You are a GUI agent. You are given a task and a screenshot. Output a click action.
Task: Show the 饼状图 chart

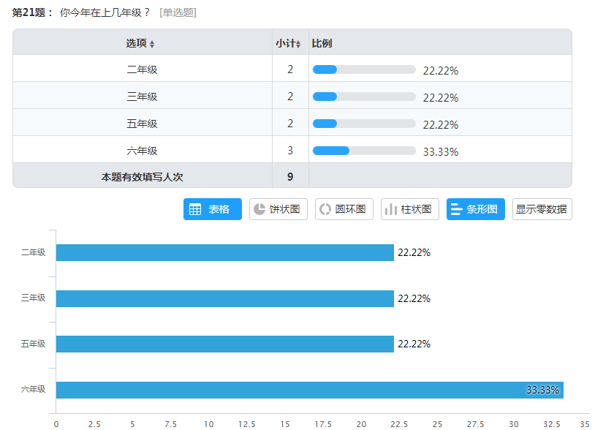point(278,209)
